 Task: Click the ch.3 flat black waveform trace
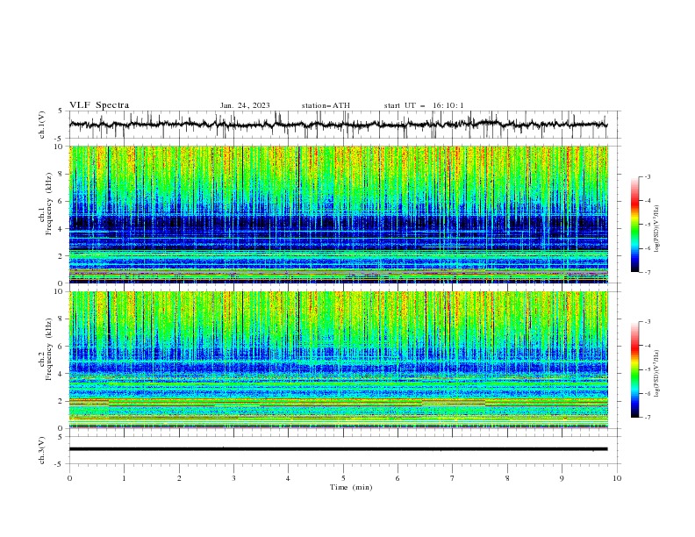click(338, 449)
